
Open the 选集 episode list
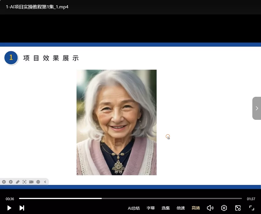166,208
